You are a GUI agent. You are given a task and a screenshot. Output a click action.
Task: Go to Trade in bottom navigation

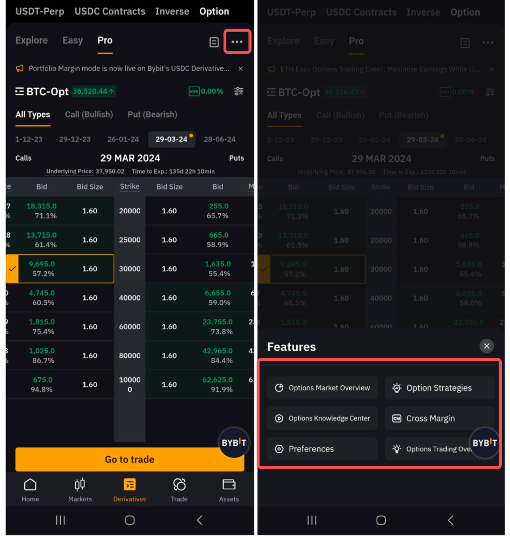(x=179, y=489)
